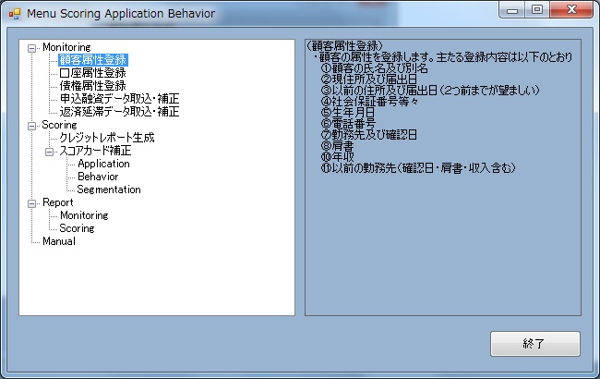Click the ②現住所及び届出日 line
Viewport: 600px width, 379px height.
coord(369,79)
